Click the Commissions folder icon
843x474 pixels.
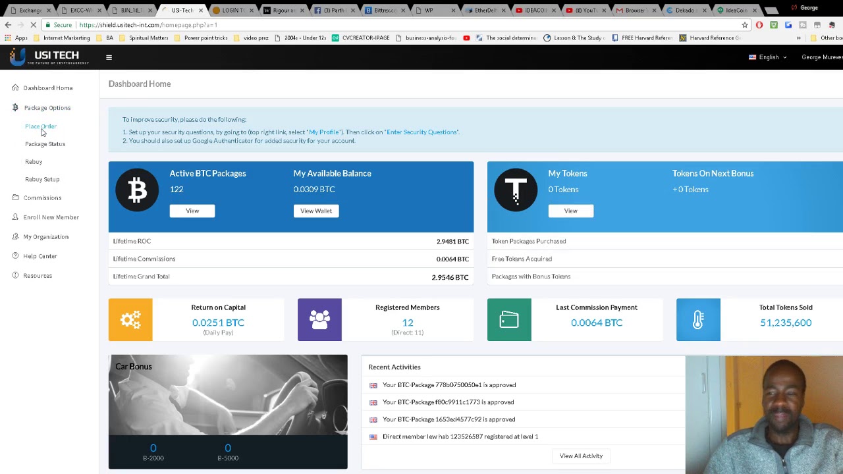pos(15,197)
